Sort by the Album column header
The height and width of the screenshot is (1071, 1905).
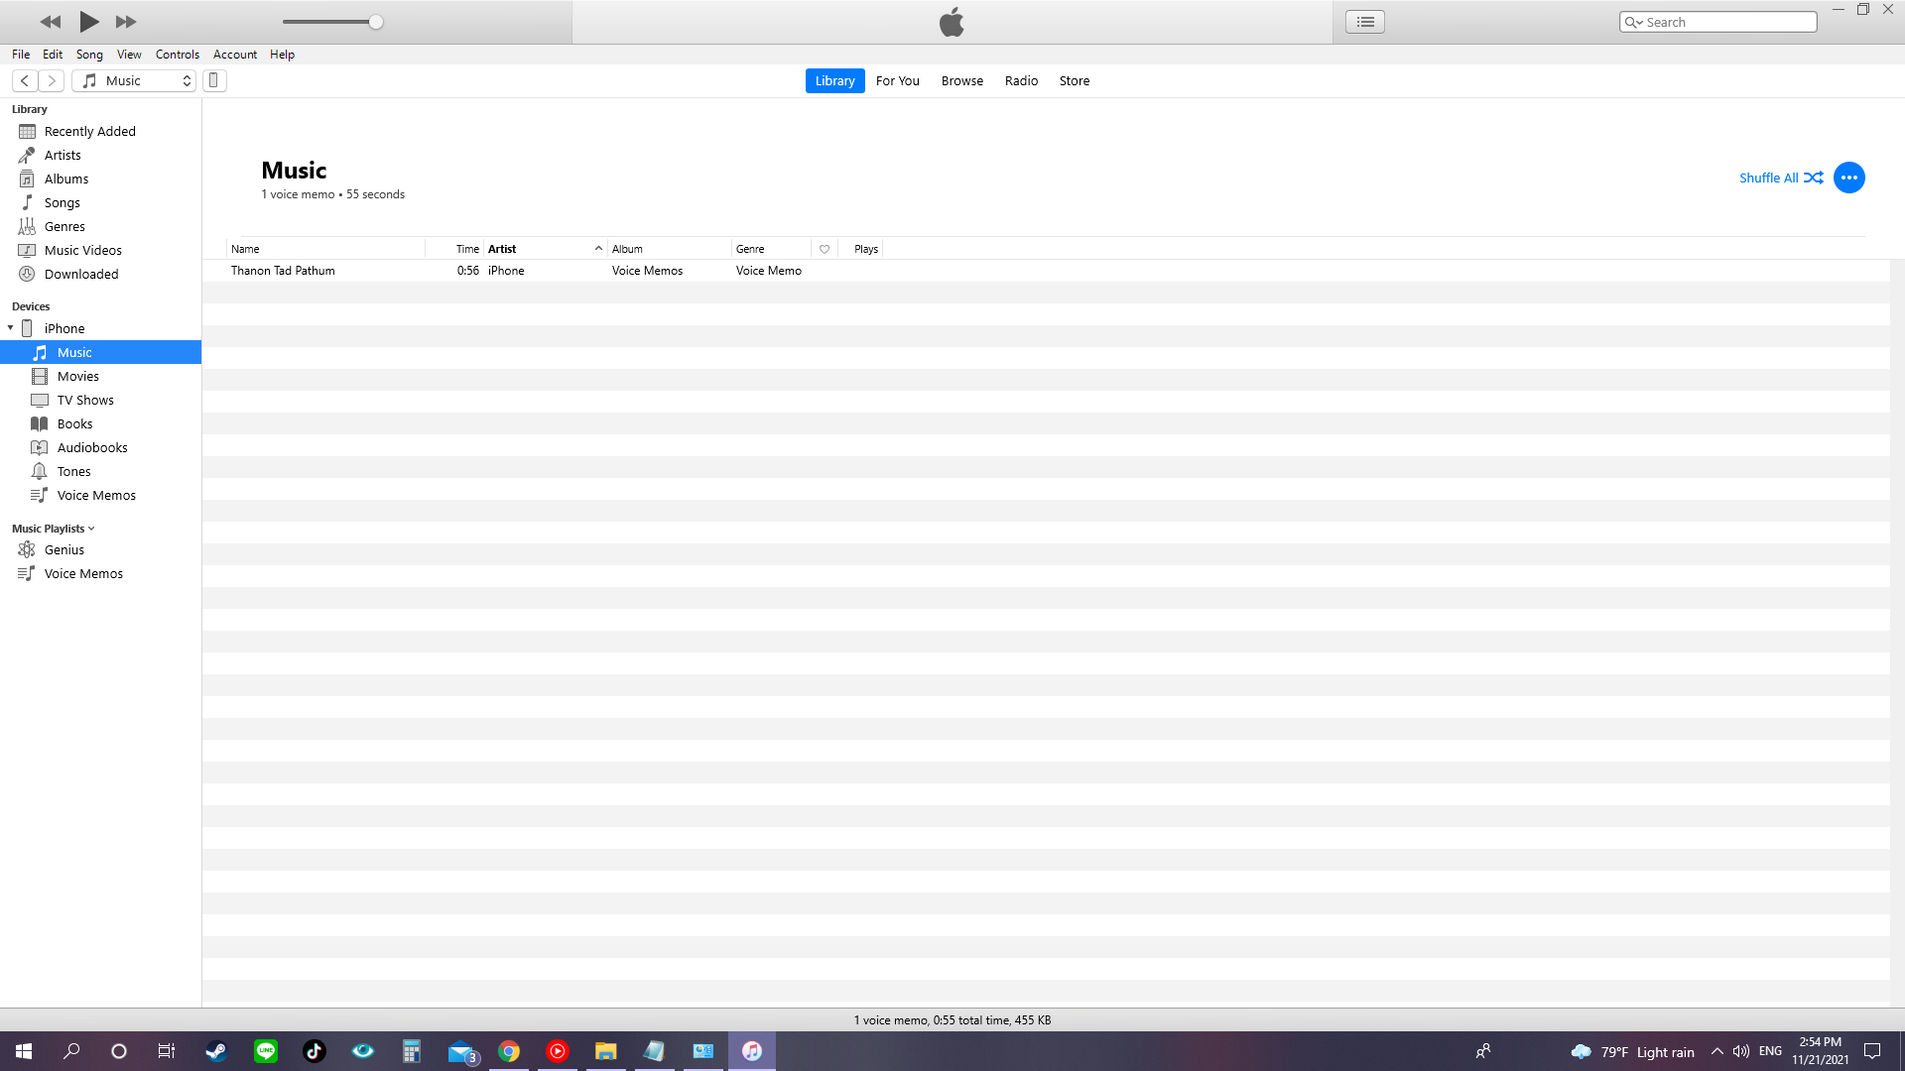[670, 249]
